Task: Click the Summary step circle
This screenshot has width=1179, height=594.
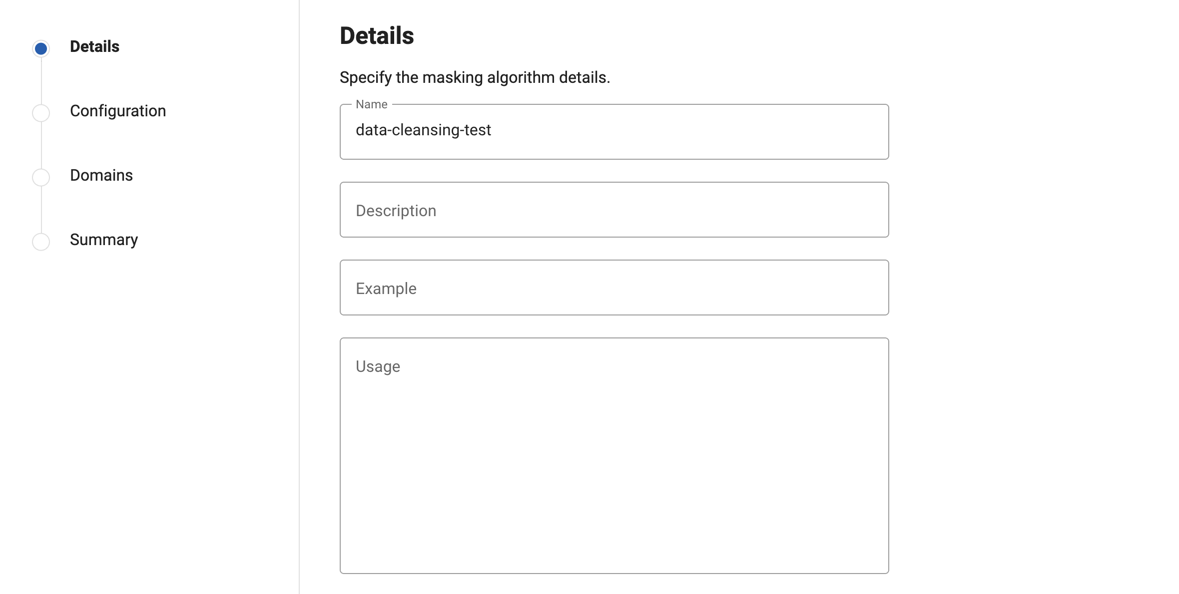Action: pyautogui.click(x=41, y=242)
